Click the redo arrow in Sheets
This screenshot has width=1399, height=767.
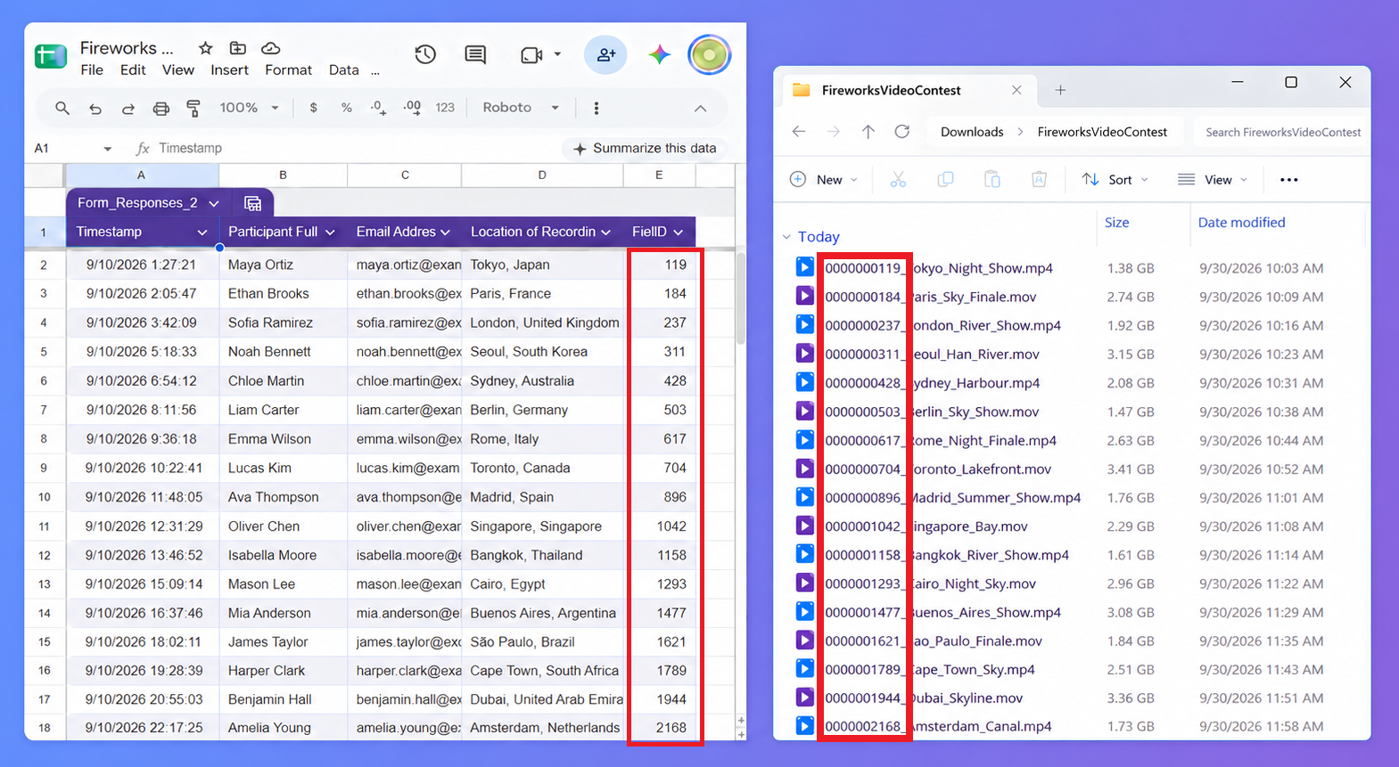128,108
